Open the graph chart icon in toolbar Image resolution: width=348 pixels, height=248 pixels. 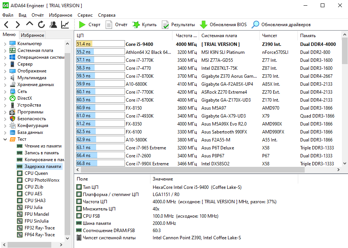(65, 25)
